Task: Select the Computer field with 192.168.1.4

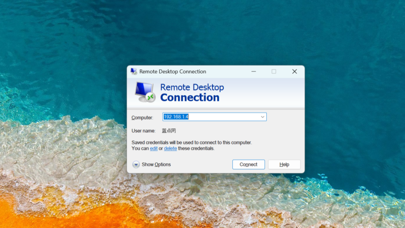Action: 214,117
